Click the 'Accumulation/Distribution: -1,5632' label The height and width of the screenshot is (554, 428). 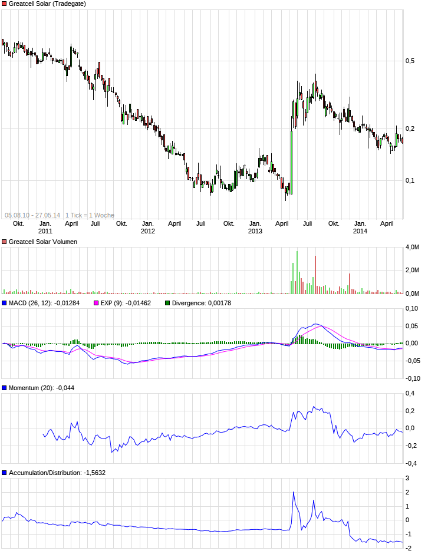[x=57, y=473]
